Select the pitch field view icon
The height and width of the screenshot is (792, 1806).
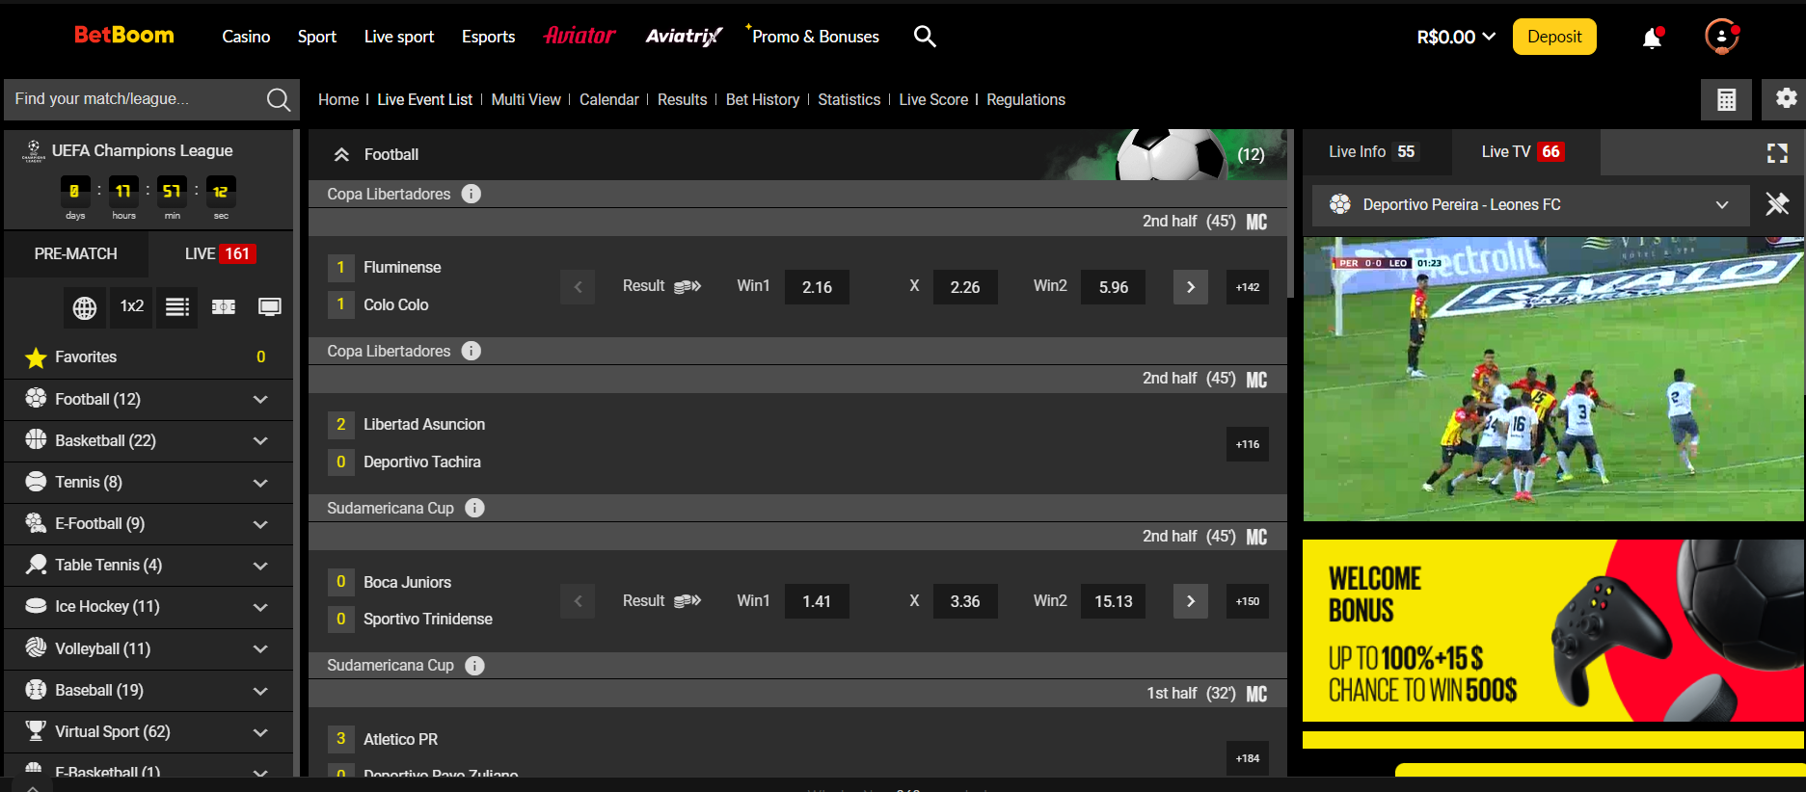pos(224,307)
